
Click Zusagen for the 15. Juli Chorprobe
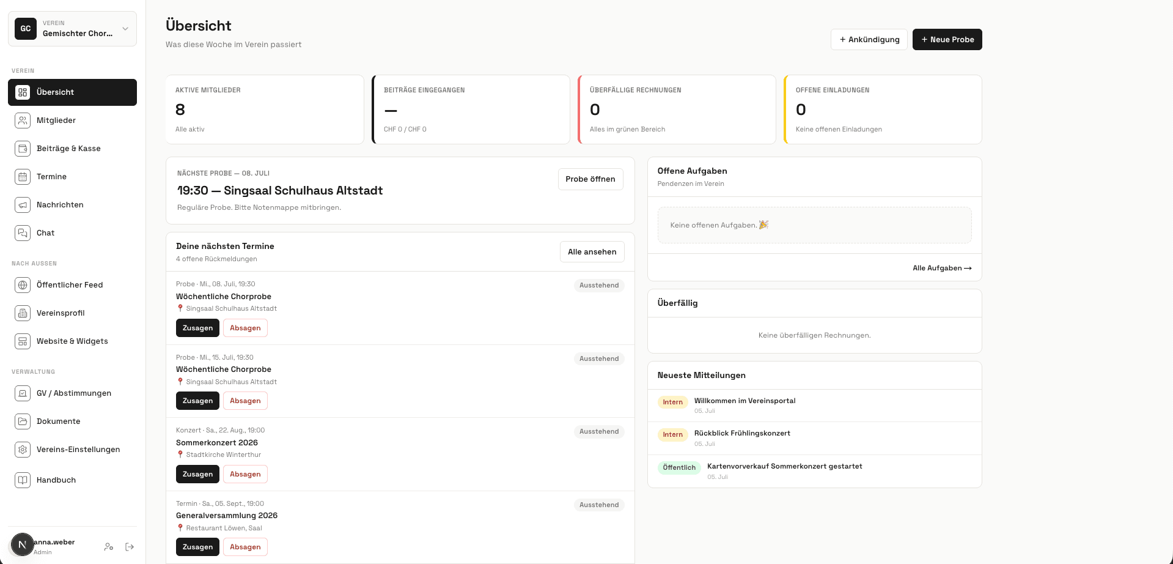pyautogui.click(x=197, y=401)
